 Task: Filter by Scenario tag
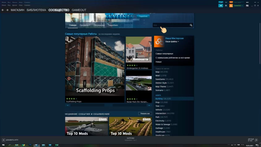[x=163, y=90]
